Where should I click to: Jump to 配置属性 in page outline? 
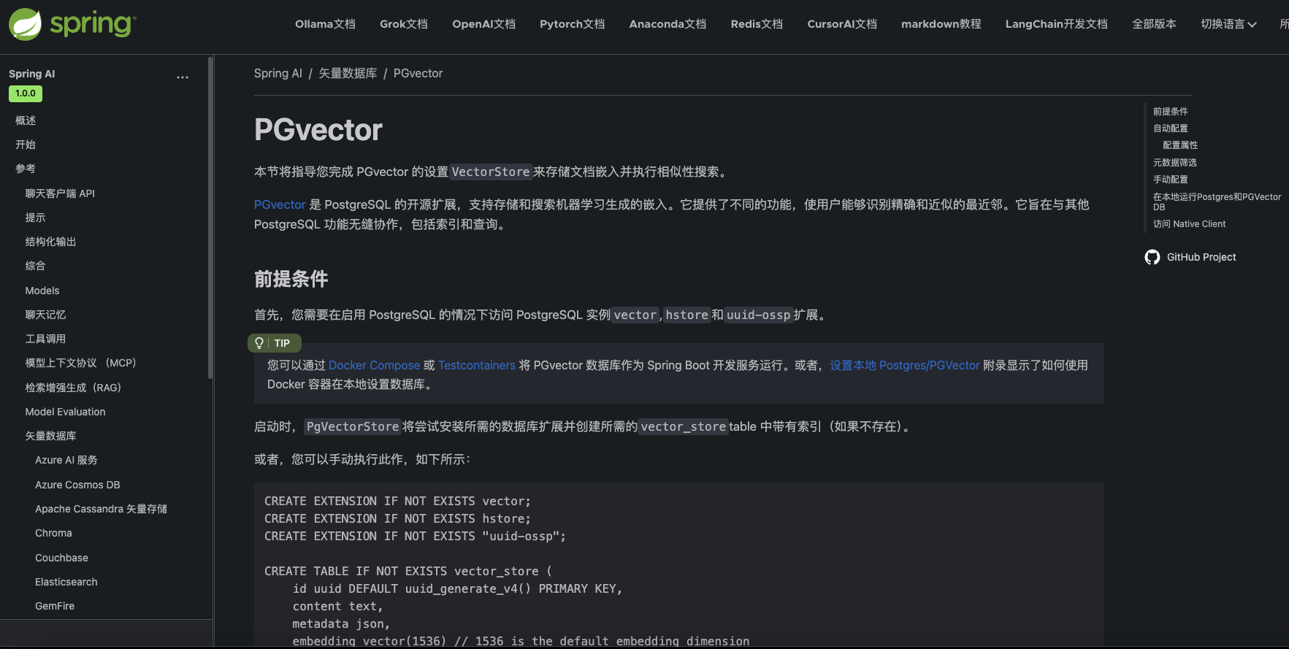tap(1180, 145)
